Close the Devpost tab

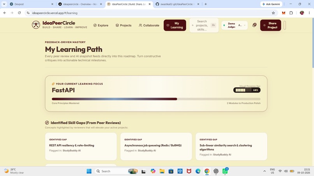[x=52, y=4]
